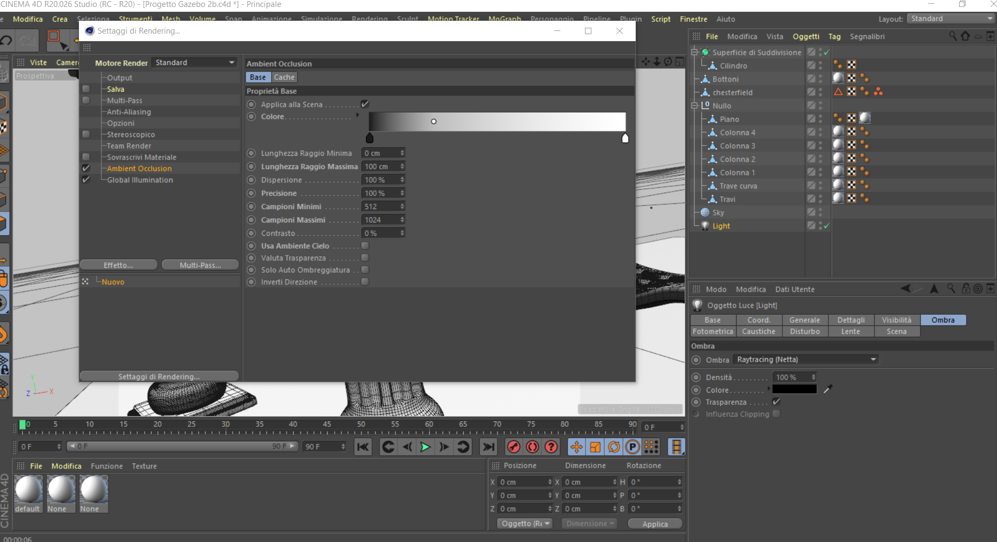Collapse Superficie di Suddivisione tree
The height and width of the screenshot is (542, 997).
click(x=694, y=52)
